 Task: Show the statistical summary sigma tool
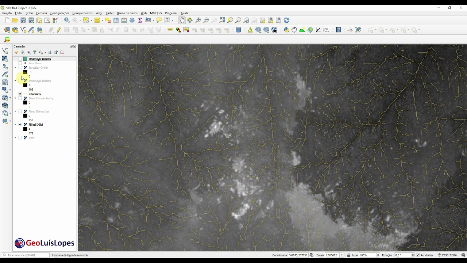140,20
